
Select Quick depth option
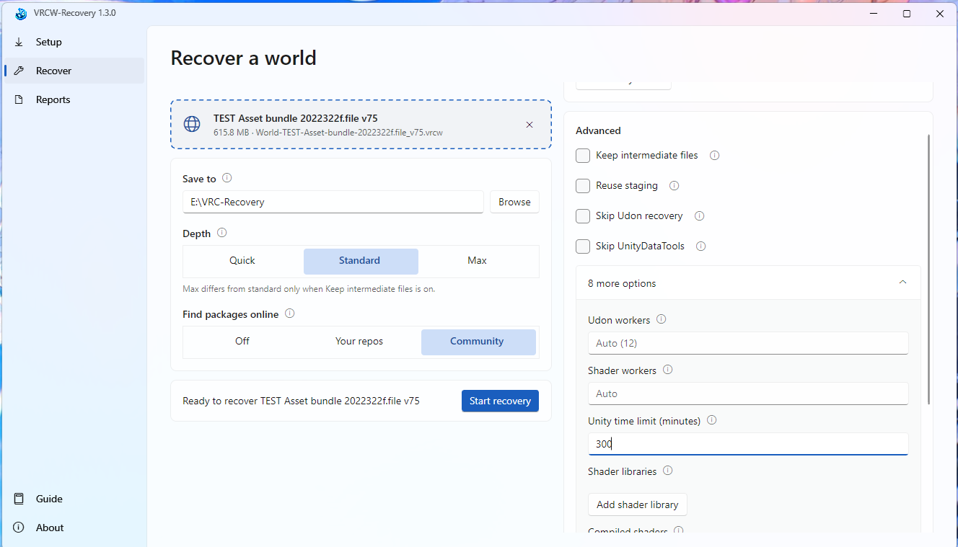pyautogui.click(x=242, y=261)
